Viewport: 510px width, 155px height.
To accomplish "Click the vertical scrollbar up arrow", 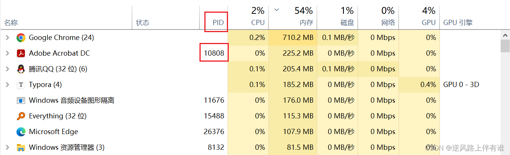I will (x=505, y=35).
